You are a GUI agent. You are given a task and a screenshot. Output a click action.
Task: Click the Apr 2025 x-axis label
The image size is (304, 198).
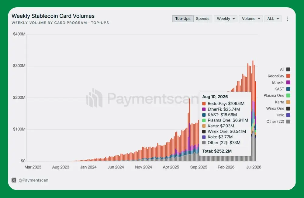click(x=171, y=167)
